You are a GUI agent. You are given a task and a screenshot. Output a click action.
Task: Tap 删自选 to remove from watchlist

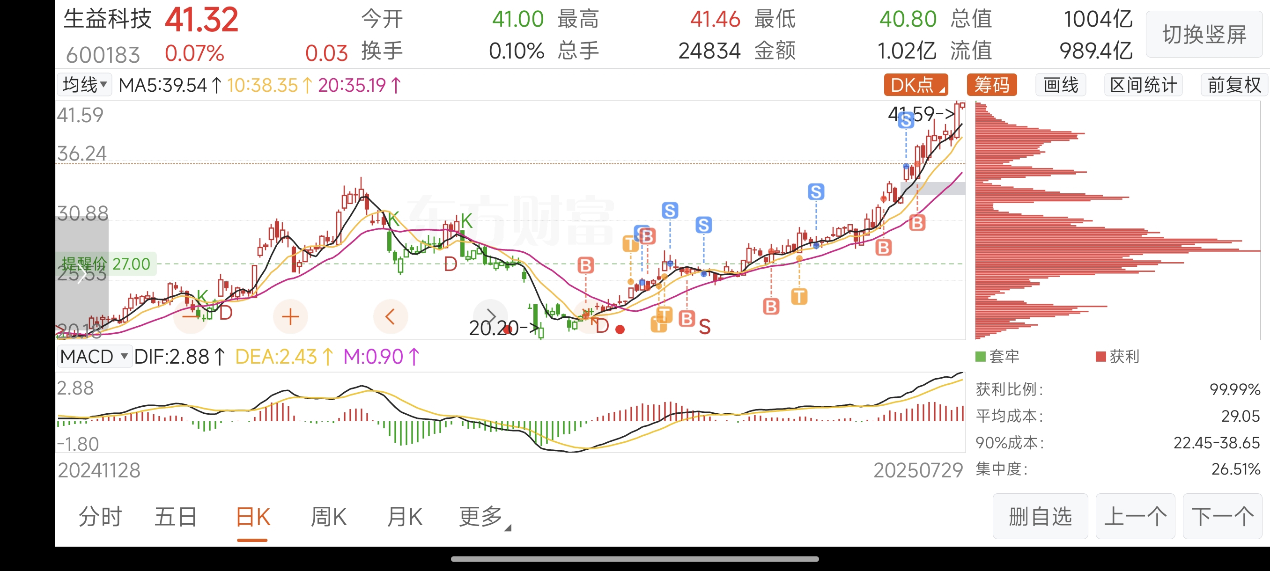[1040, 516]
